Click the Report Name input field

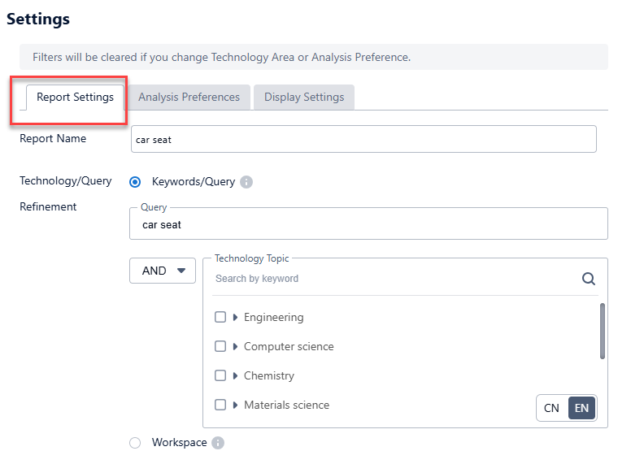coord(363,139)
